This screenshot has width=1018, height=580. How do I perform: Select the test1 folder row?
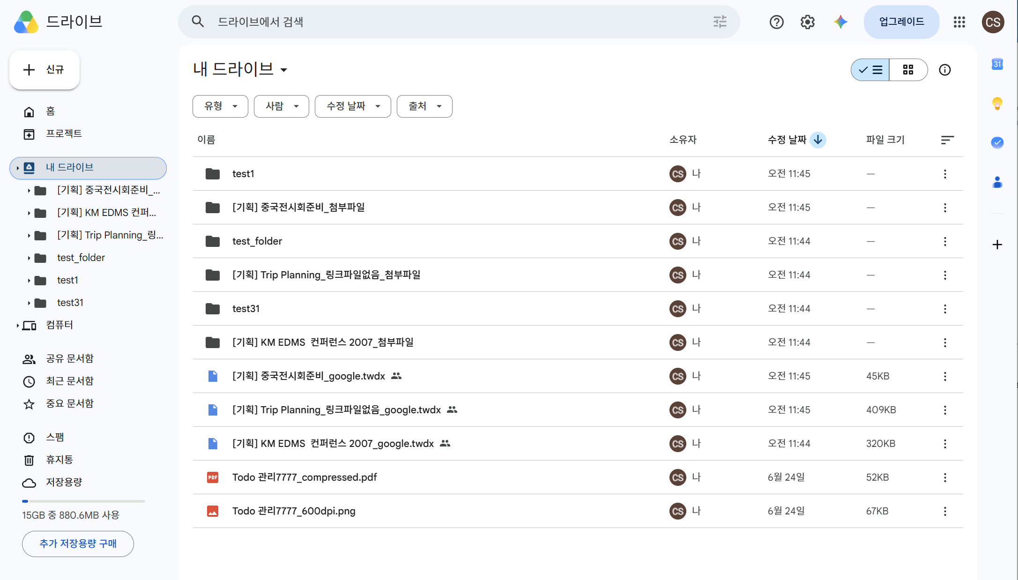click(x=578, y=174)
